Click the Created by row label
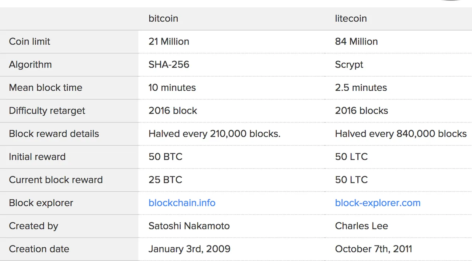The width and height of the screenshot is (472, 261). [34, 226]
